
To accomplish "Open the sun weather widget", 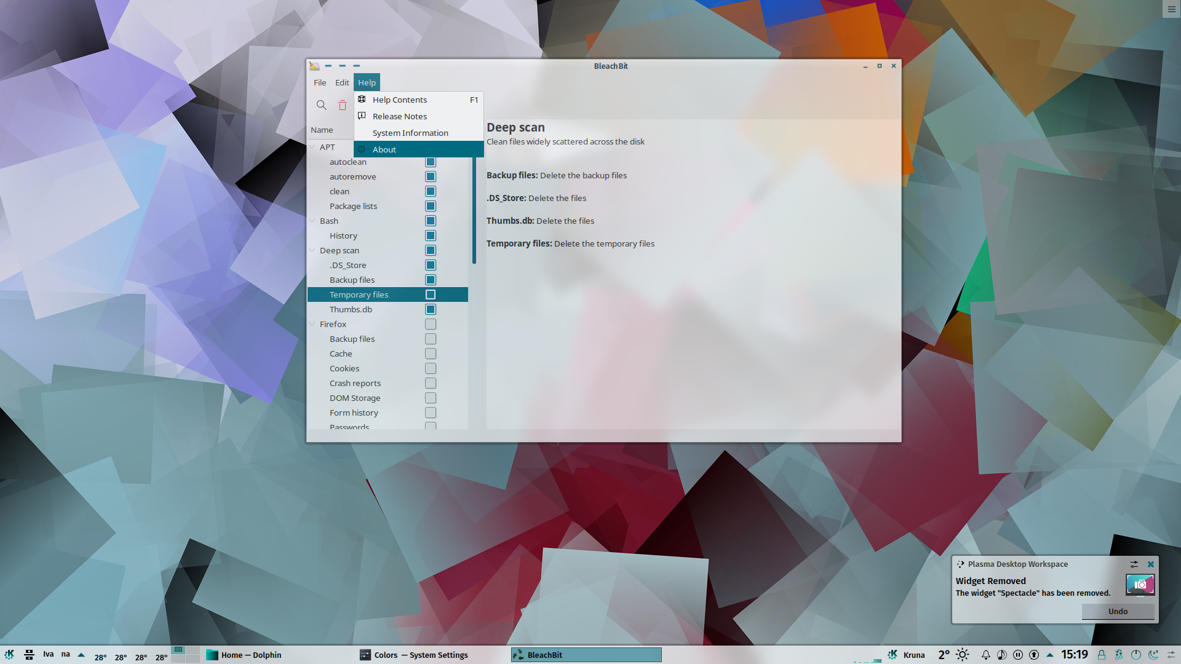I will [x=963, y=655].
